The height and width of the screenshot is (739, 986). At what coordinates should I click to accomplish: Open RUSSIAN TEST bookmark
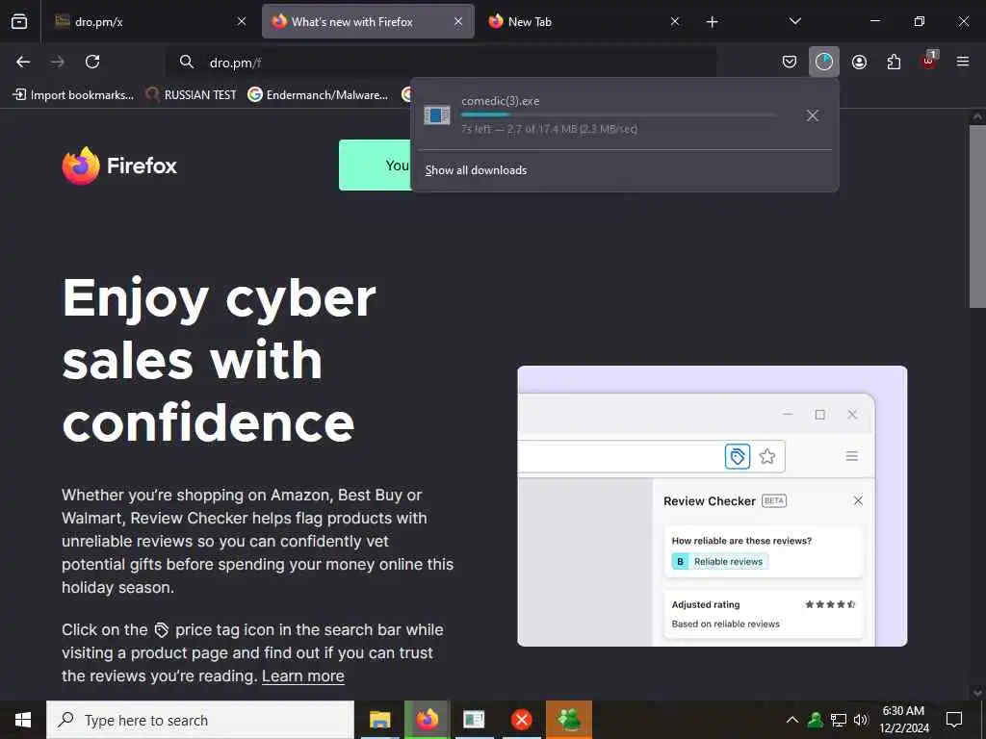(x=192, y=95)
